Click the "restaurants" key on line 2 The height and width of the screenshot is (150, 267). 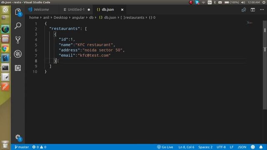click(65, 29)
